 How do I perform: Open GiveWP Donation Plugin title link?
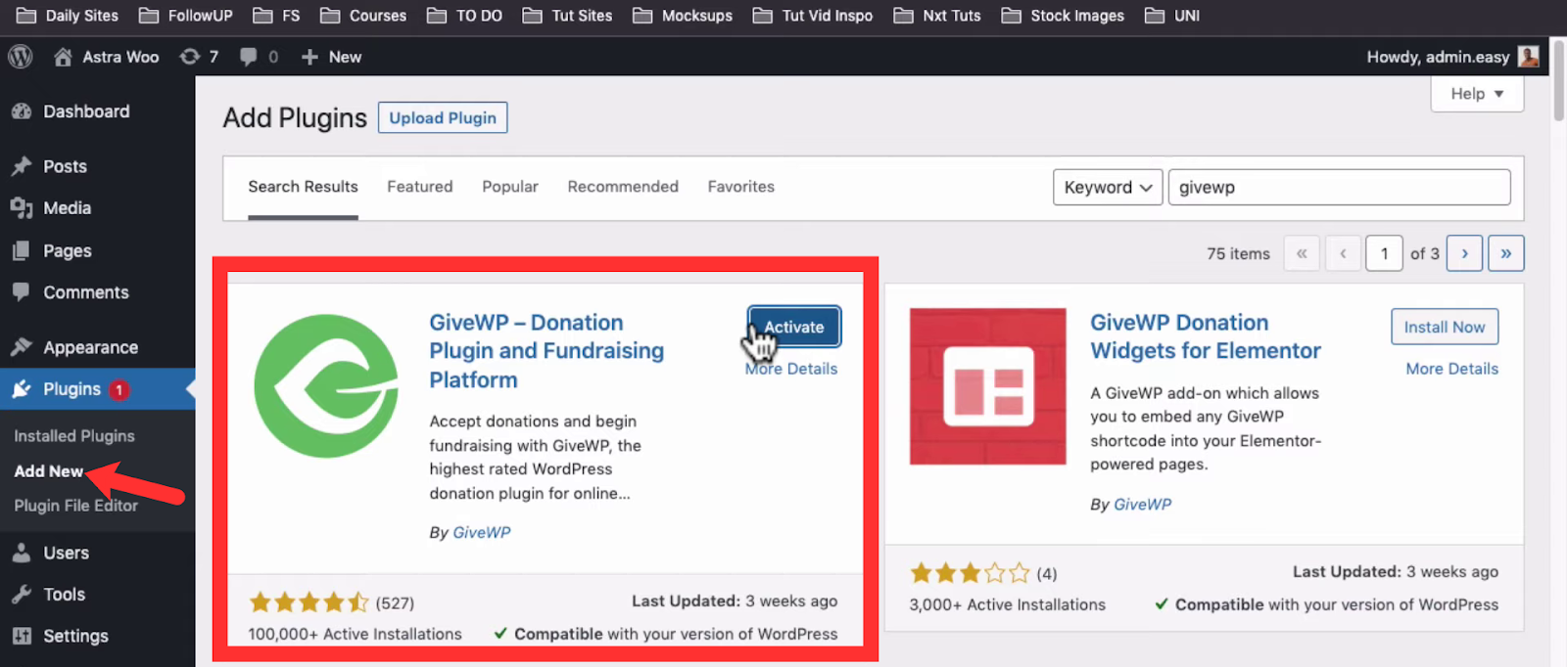546,351
